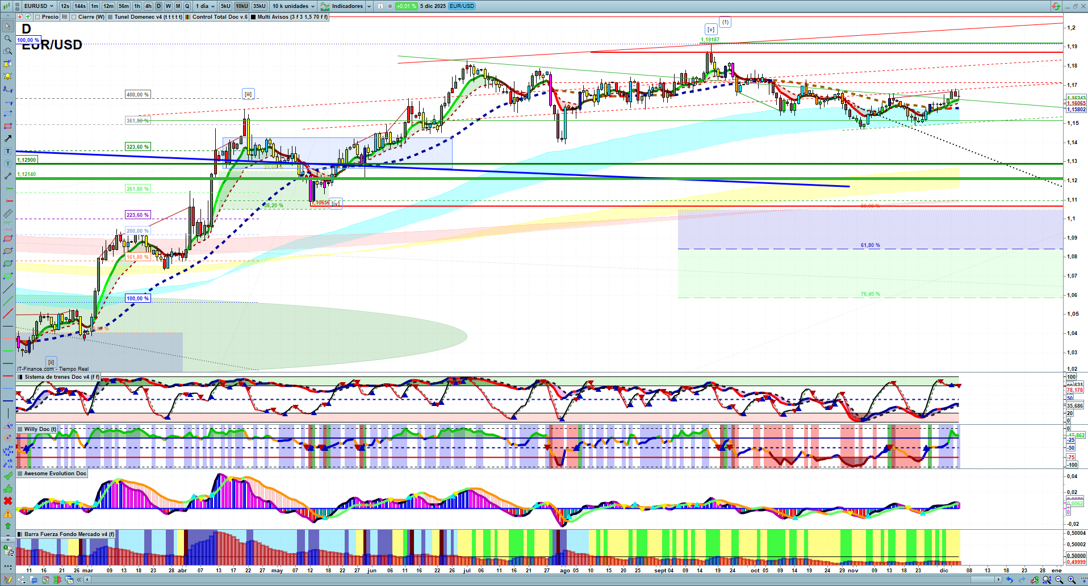Open the EURUSD symbol dropdown

(x=39, y=6)
